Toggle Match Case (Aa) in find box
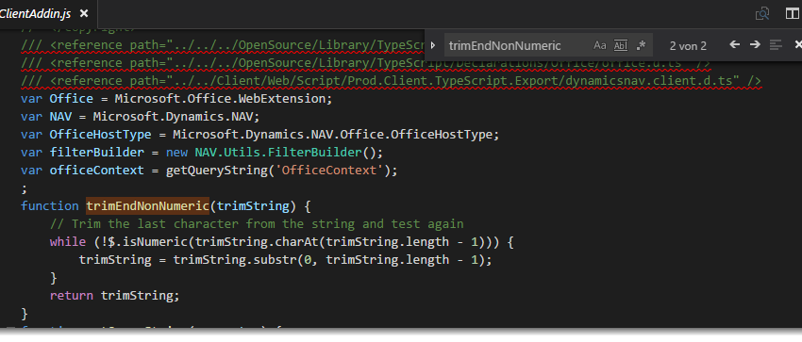This screenshot has height=342, width=802. coord(599,45)
